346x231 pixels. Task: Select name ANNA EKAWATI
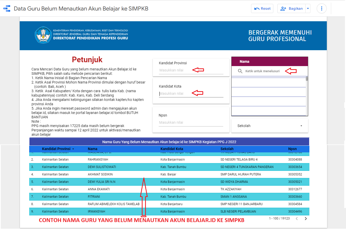(x=99, y=189)
